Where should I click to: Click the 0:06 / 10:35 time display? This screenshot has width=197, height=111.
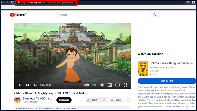(45, 85)
